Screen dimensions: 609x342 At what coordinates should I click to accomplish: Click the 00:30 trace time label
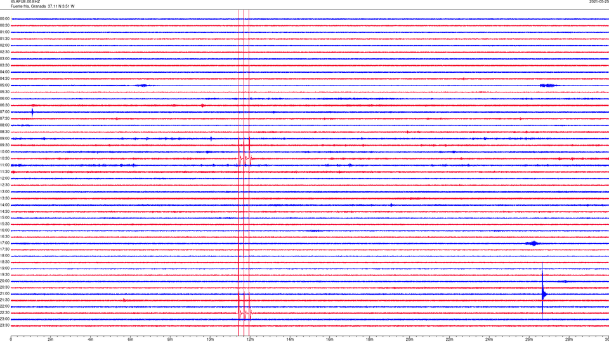click(x=4, y=25)
